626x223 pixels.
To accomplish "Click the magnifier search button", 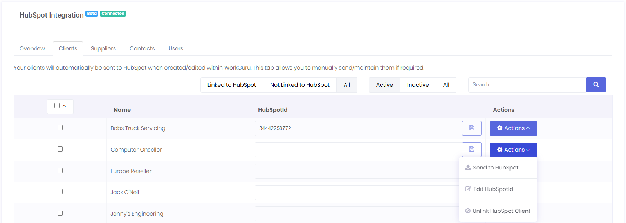I will tap(596, 85).
